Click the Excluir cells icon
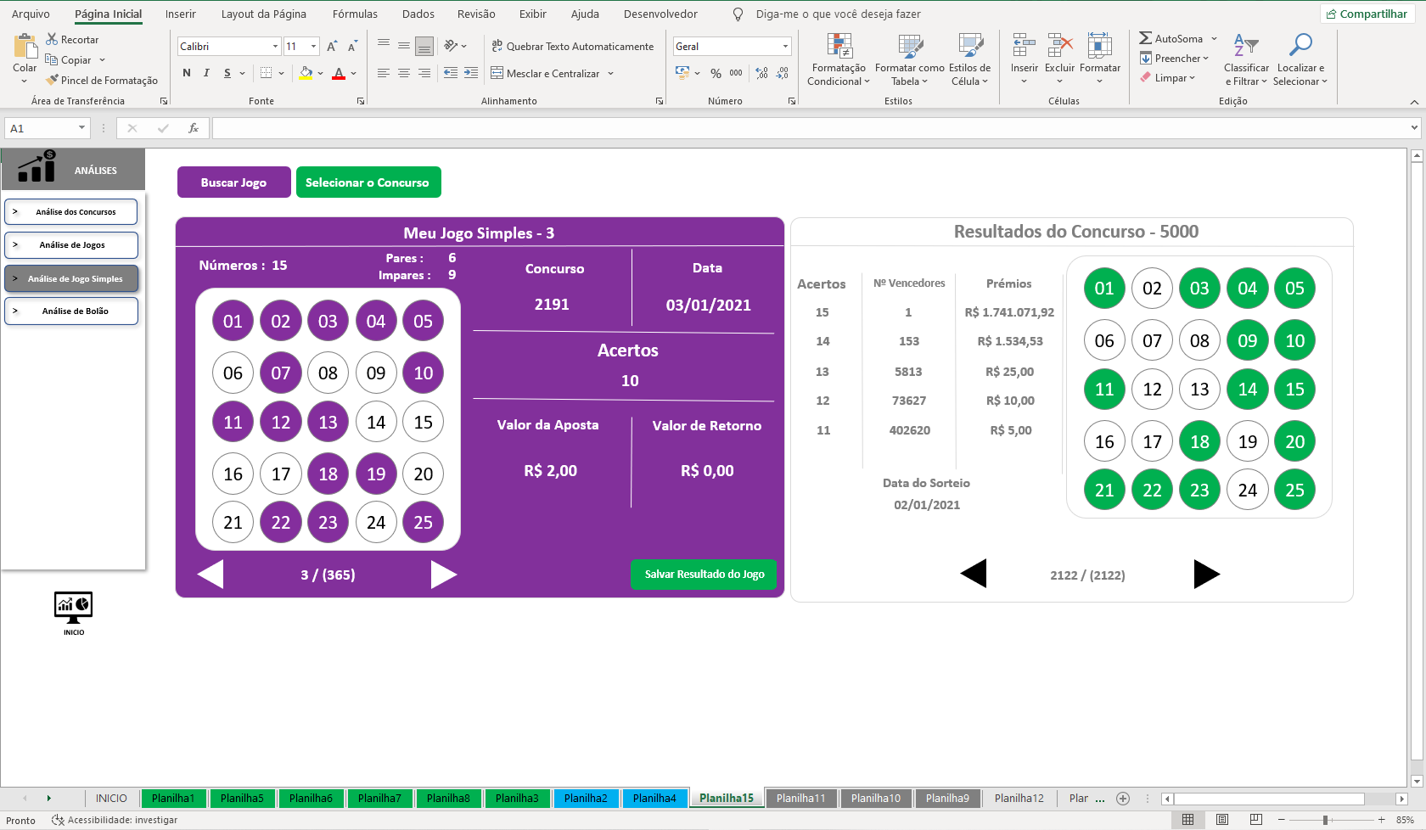The height and width of the screenshot is (830, 1426). (1060, 46)
